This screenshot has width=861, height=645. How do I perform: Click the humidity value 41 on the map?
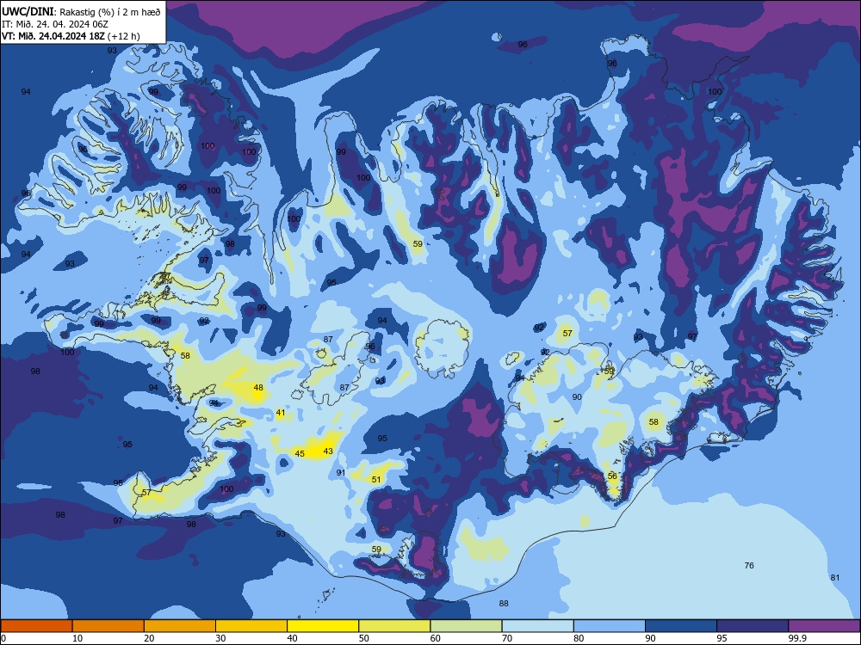pyautogui.click(x=281, y=413)
